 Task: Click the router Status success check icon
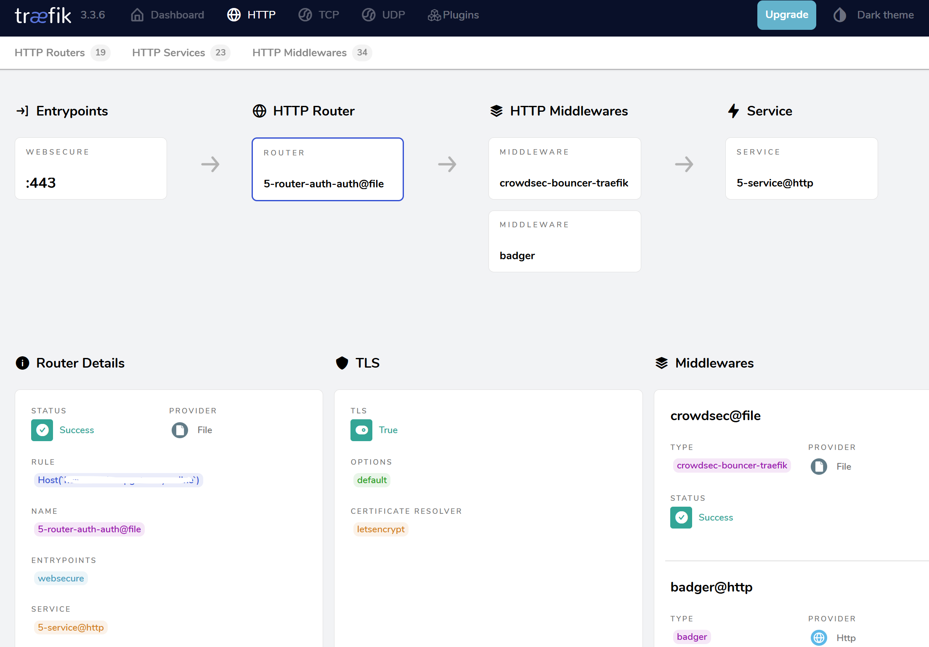coord(42,430)
